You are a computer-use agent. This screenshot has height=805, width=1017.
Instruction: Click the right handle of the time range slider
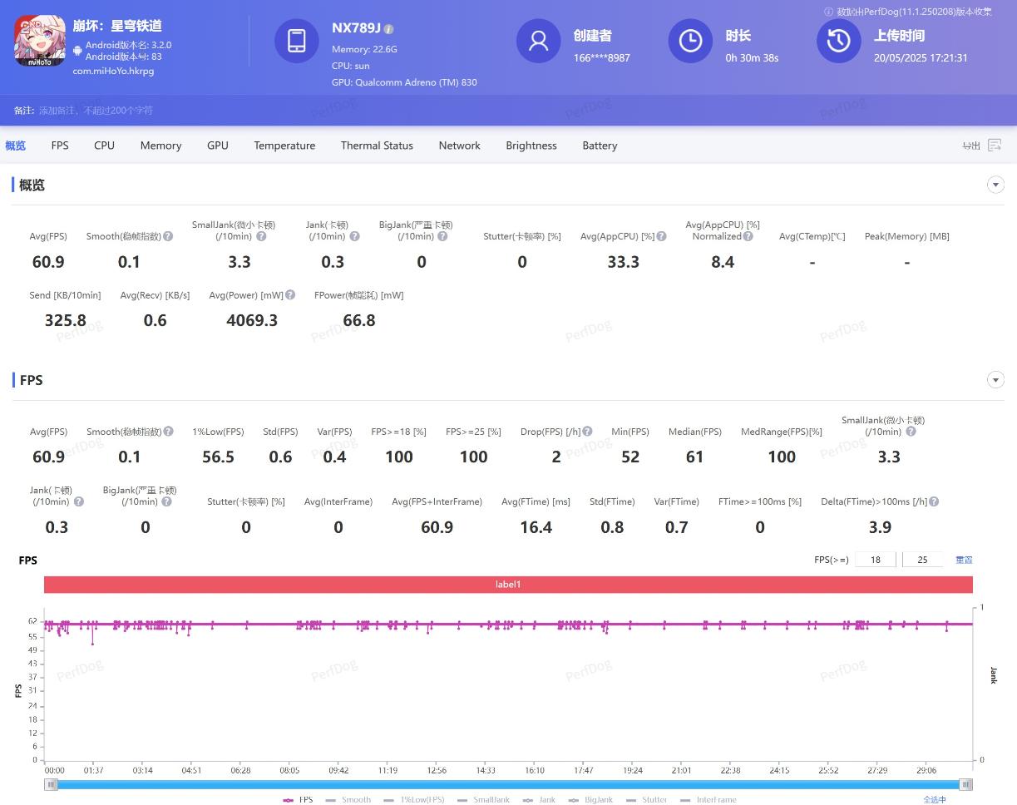pos(965,784)
